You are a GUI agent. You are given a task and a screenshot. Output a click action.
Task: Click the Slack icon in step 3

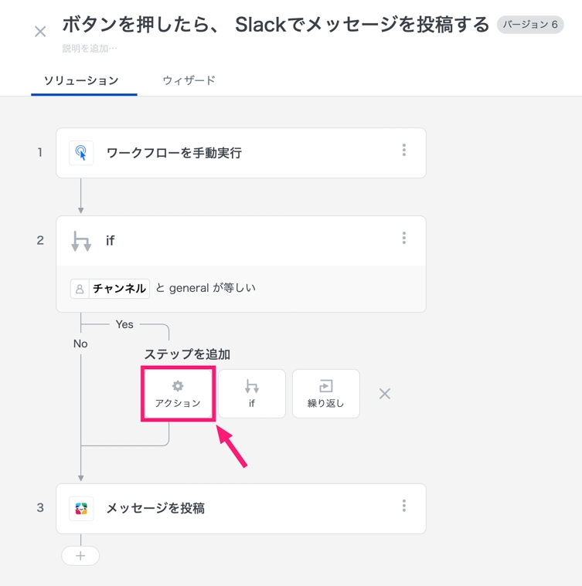click(x=81, y=508)
